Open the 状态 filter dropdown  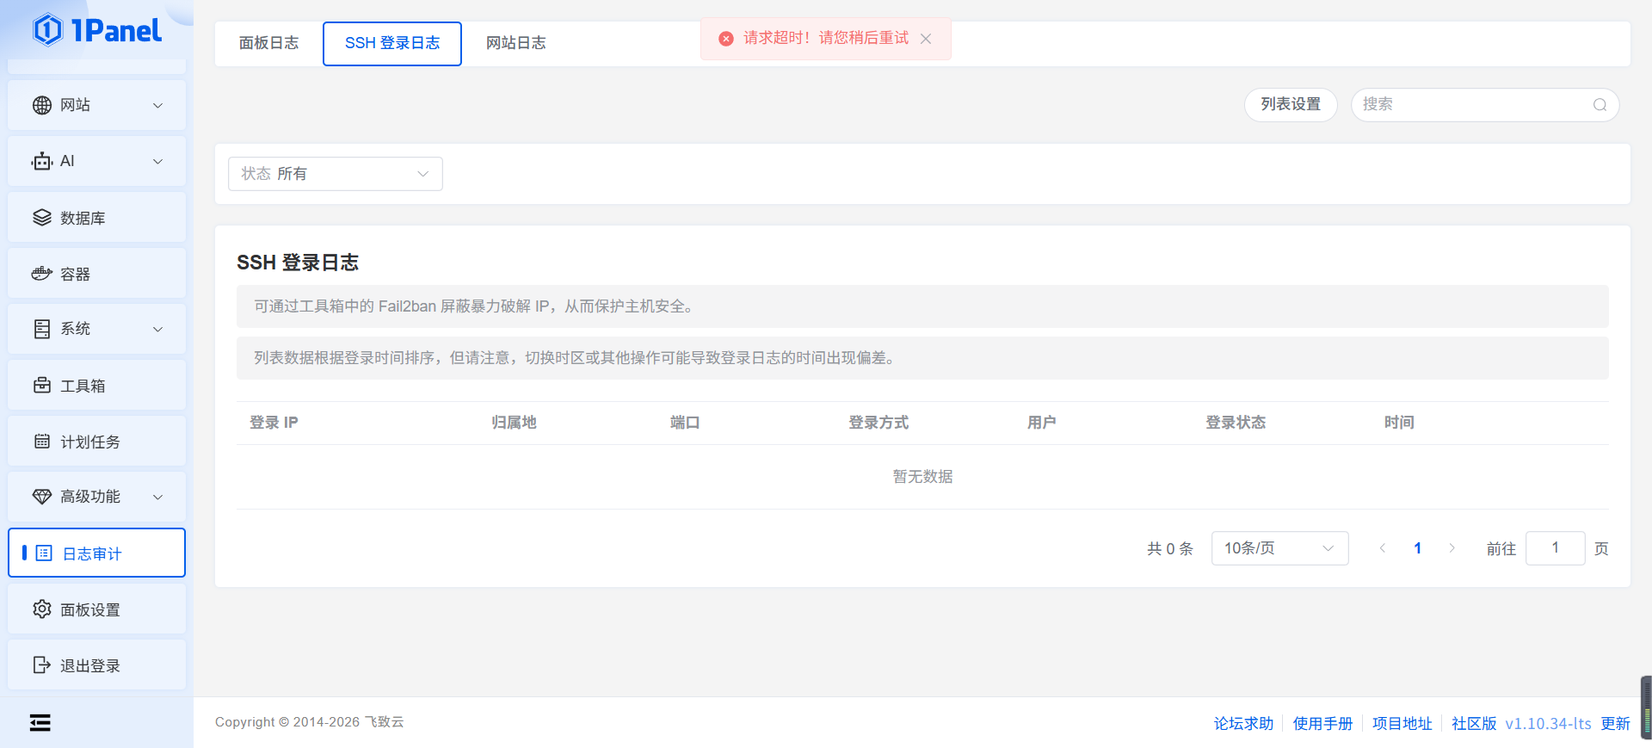[335, 174]
